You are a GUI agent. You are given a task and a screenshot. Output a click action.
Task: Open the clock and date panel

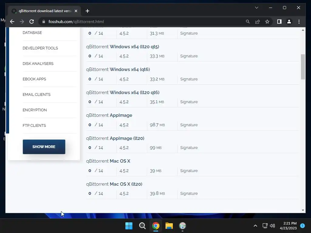[x=288, y=226]
